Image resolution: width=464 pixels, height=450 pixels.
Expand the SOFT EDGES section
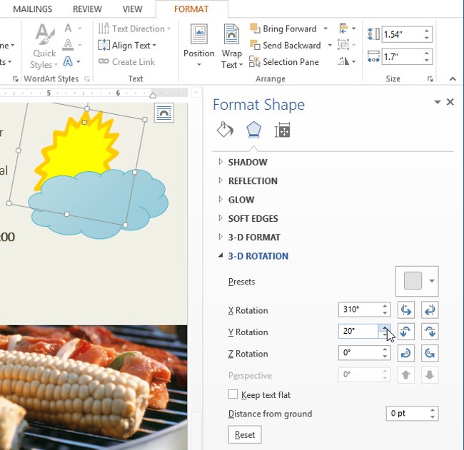tap(253, 218)
